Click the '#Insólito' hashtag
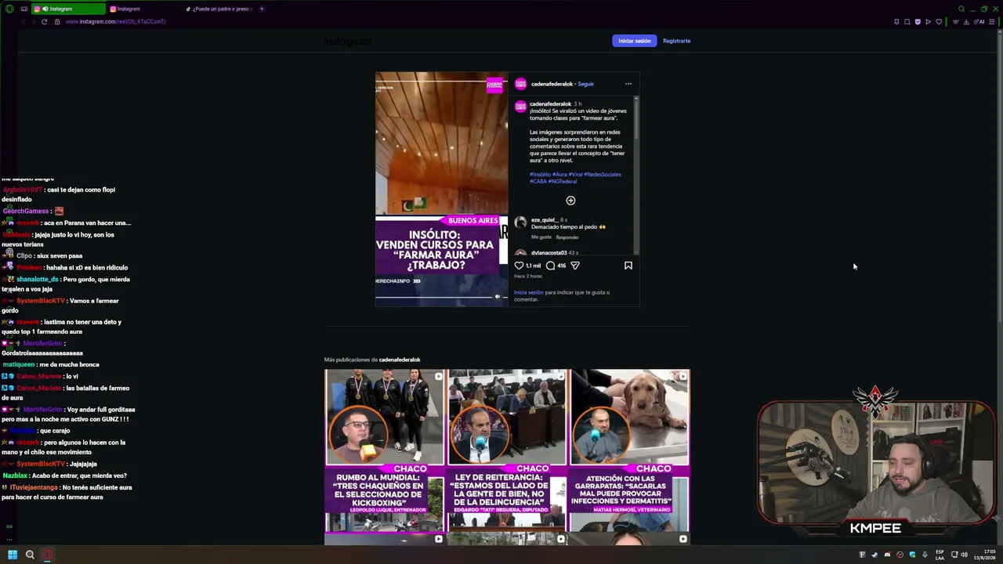Image resolution: width=1003 pixels, height=564 pixels. click(x=540, y=175)
